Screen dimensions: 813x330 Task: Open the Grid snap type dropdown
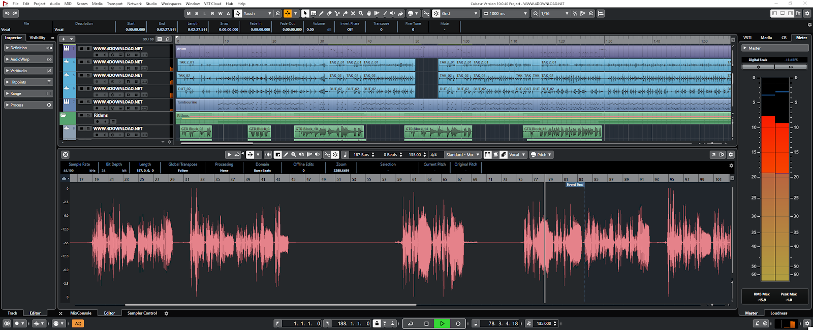(x=459, y=13)
